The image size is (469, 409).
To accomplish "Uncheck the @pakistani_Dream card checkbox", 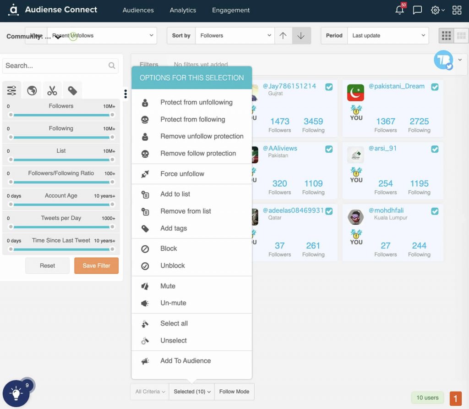I will (435, 87).
